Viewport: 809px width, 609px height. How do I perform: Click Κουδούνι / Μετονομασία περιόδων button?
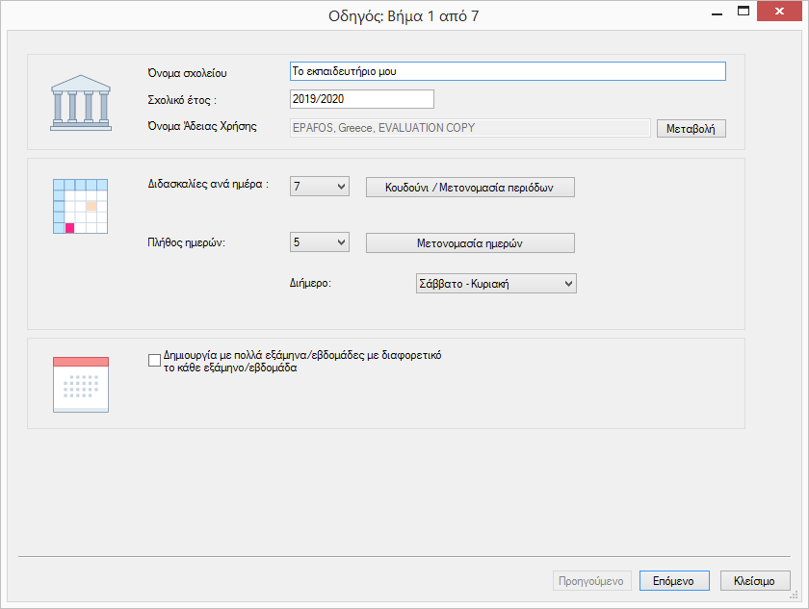point(470,187)
